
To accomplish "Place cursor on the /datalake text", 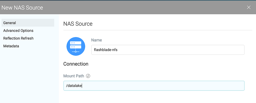I will (74, 86).
